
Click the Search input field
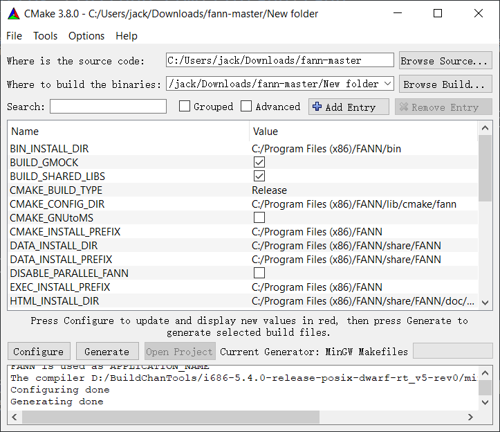(x=108, y=107)
